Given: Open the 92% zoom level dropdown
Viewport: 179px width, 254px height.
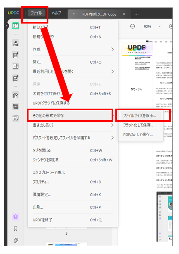Looking at the screenshot, I should (x=160, y=26).
